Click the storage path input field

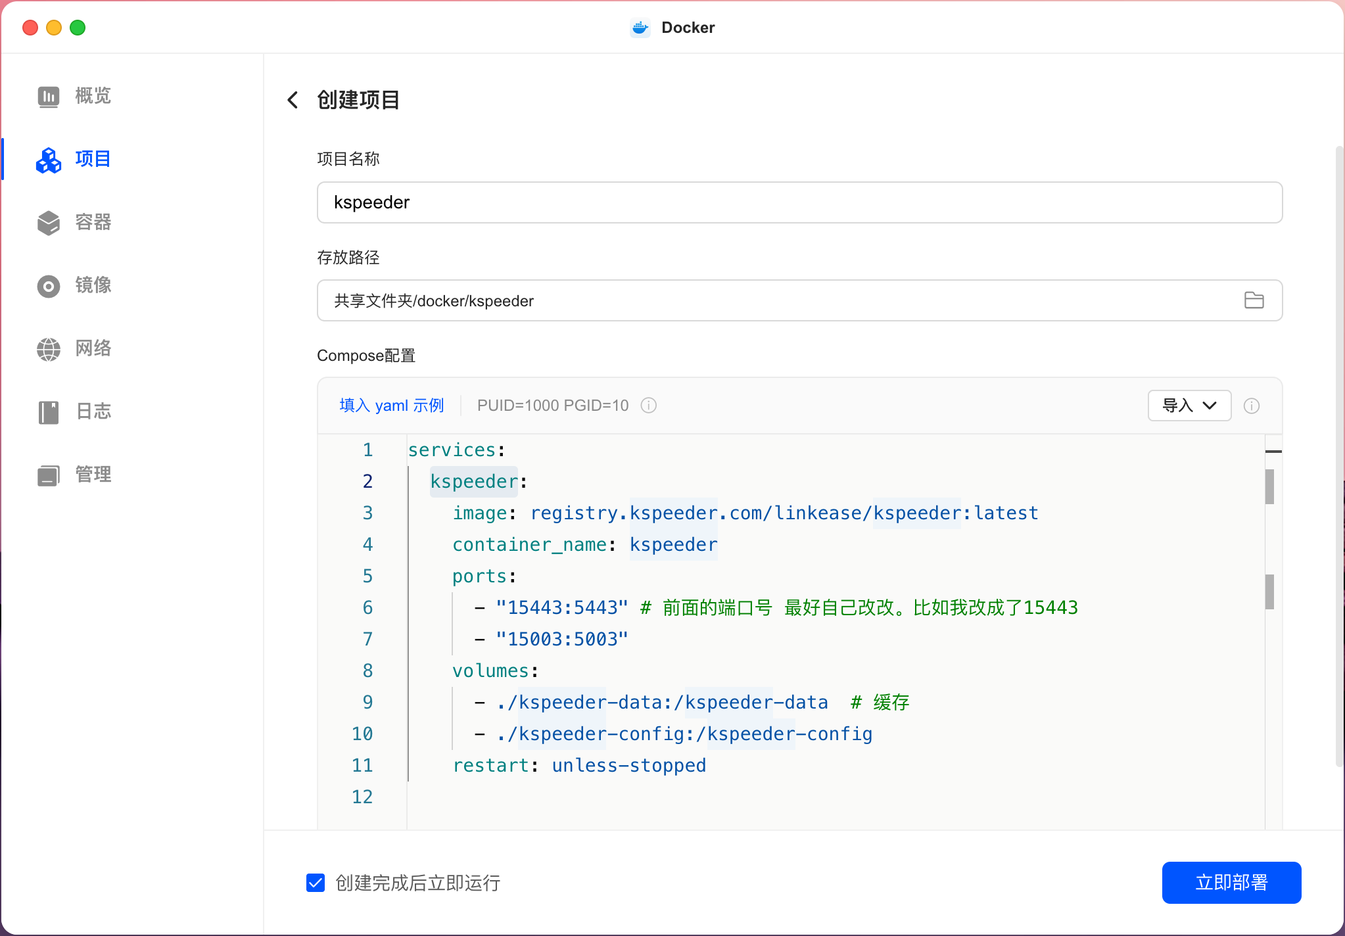point(776,300)
